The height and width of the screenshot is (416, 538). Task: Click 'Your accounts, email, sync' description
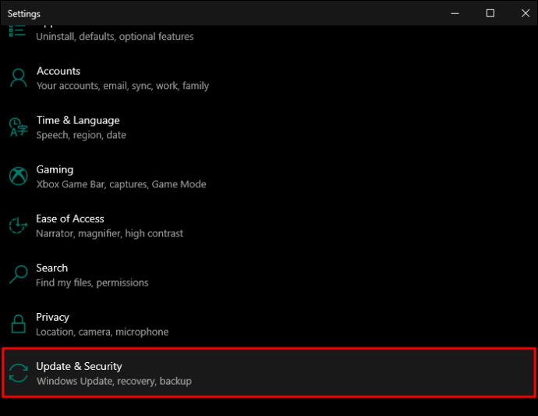coord(122,86)
